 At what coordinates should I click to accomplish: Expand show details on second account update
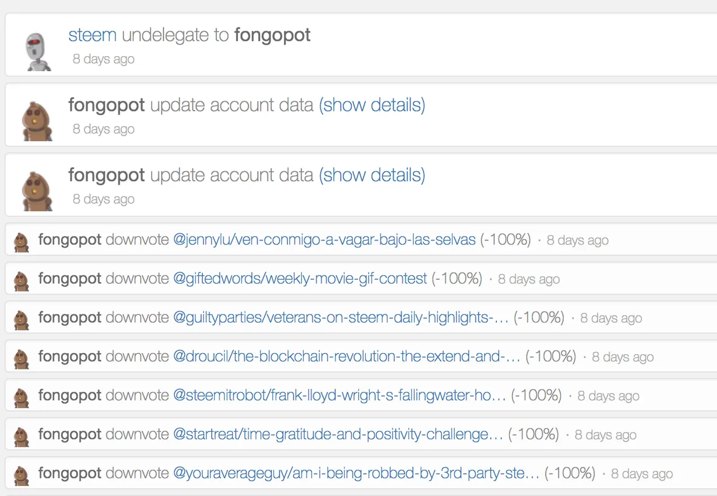click(x=372, y=175)
